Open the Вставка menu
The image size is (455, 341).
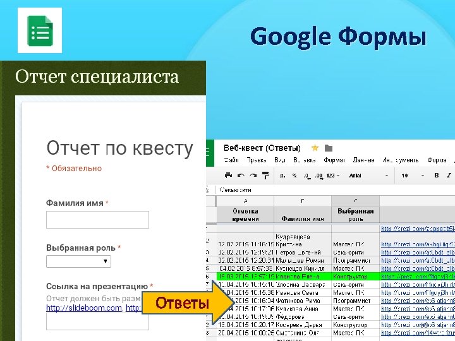(304, 160)
